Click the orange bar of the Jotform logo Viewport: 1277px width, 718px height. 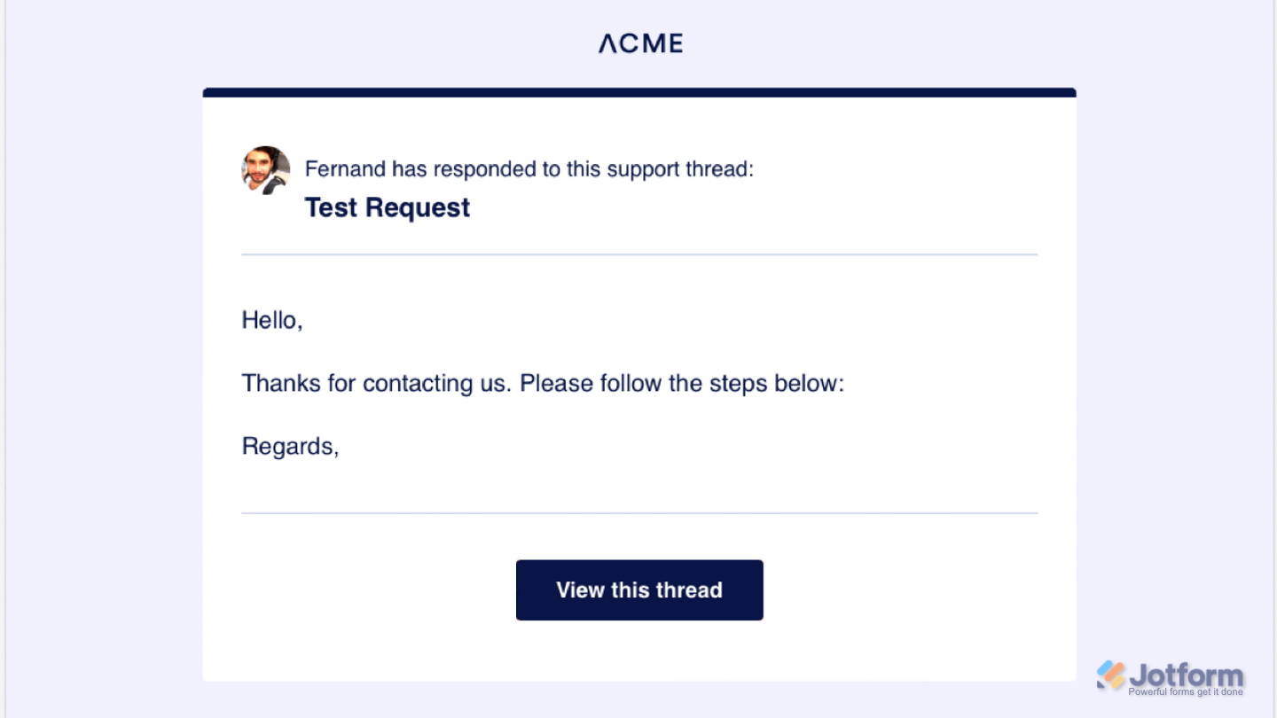1114,672
